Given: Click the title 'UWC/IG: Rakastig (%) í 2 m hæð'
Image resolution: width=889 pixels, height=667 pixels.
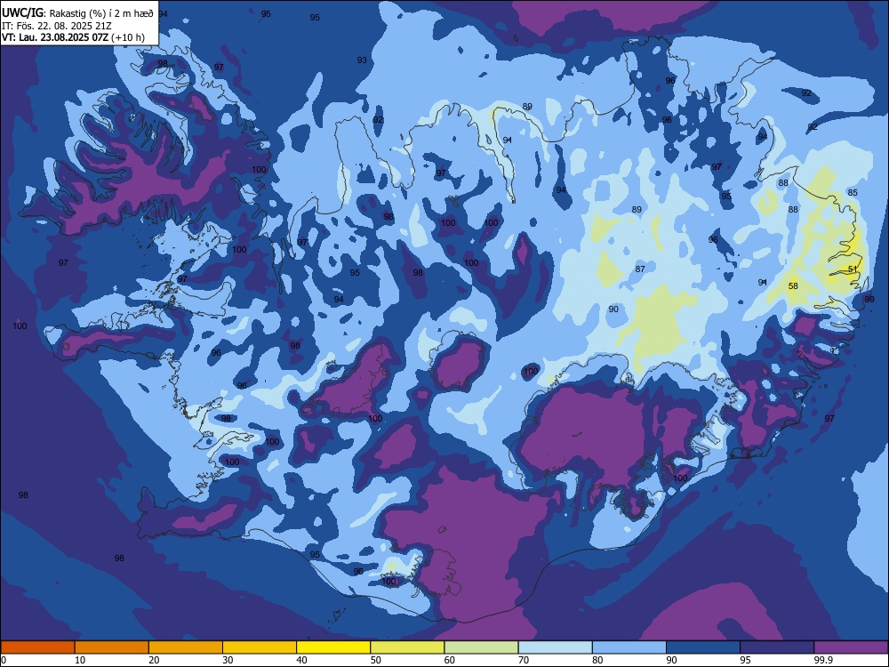Looking at the screenshot, I should (77, 13).
